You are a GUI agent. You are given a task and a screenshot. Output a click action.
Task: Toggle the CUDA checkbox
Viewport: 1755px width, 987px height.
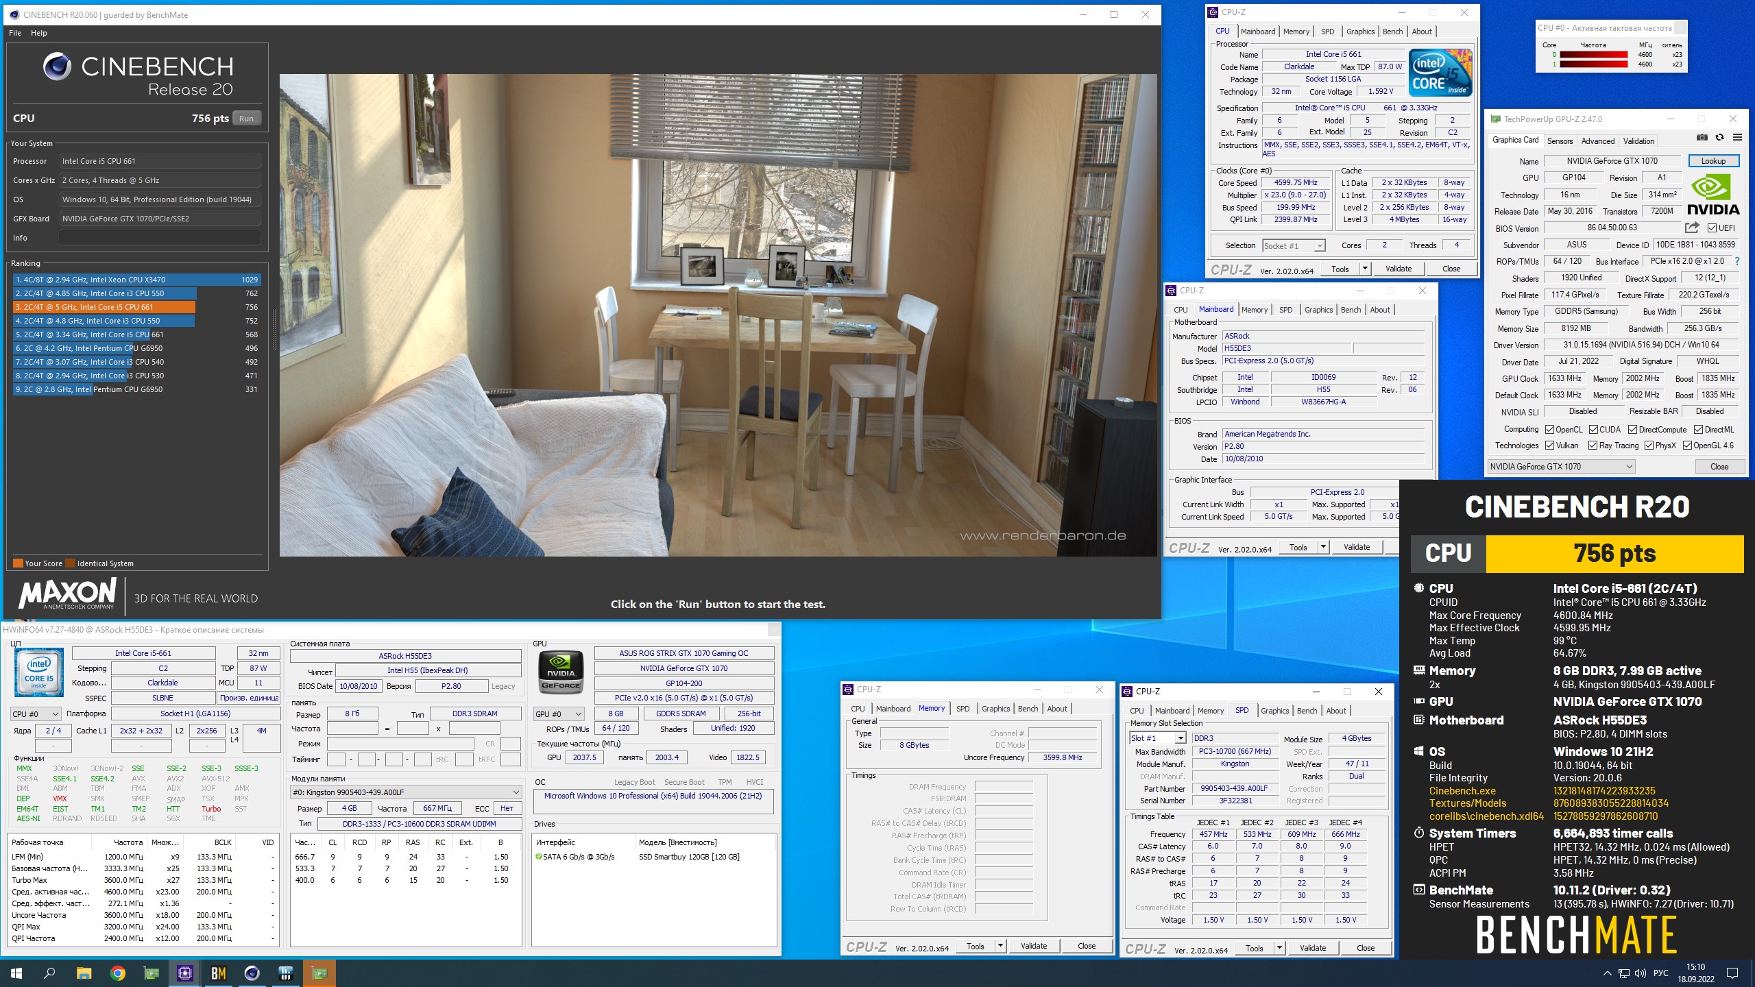pos(1593,430)
